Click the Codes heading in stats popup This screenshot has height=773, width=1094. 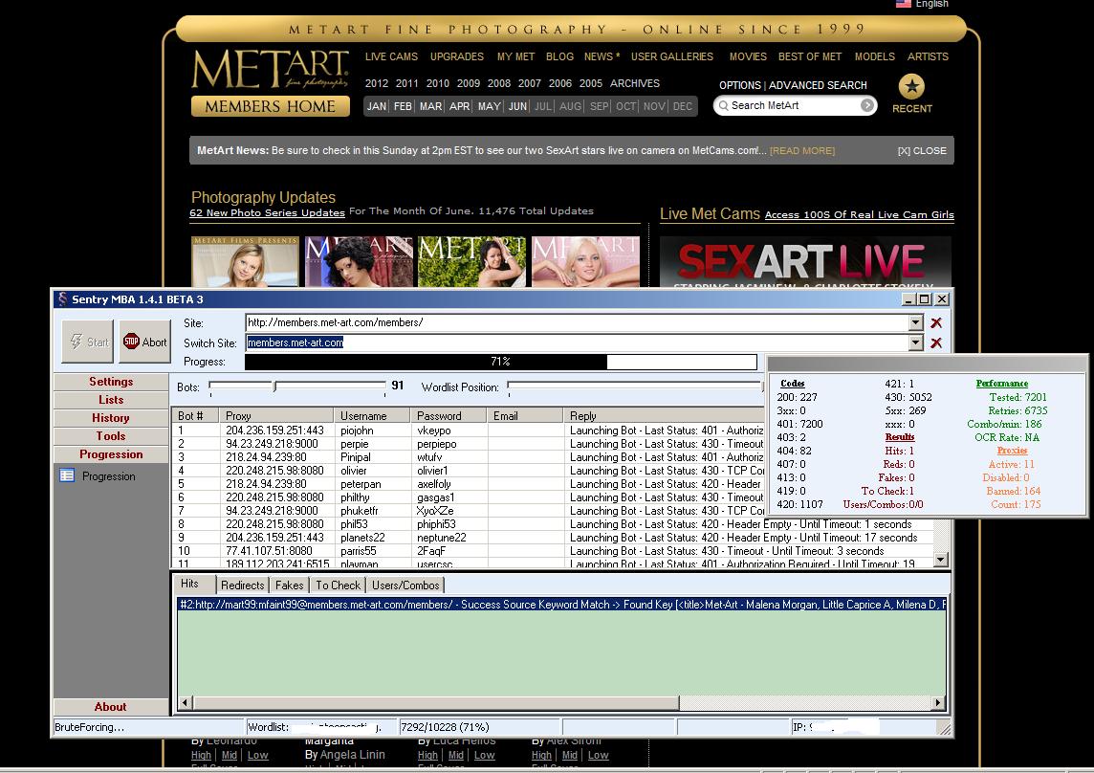coord(792,384)
